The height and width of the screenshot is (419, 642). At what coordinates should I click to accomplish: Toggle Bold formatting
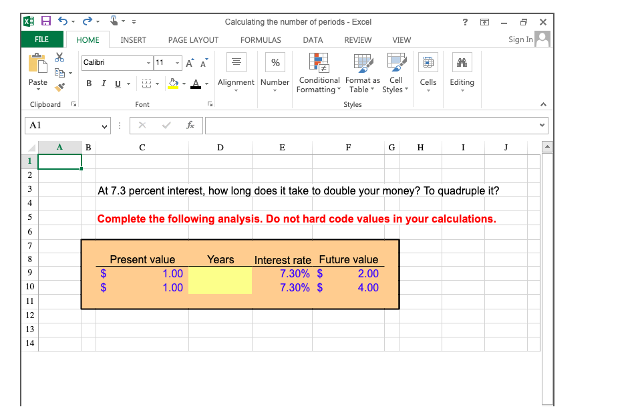tap(89, 84)
